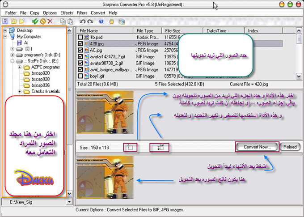Screen dimensions: 304x217
Task: Click the rotate left arrow icon
Action: (x=82, y=21)
